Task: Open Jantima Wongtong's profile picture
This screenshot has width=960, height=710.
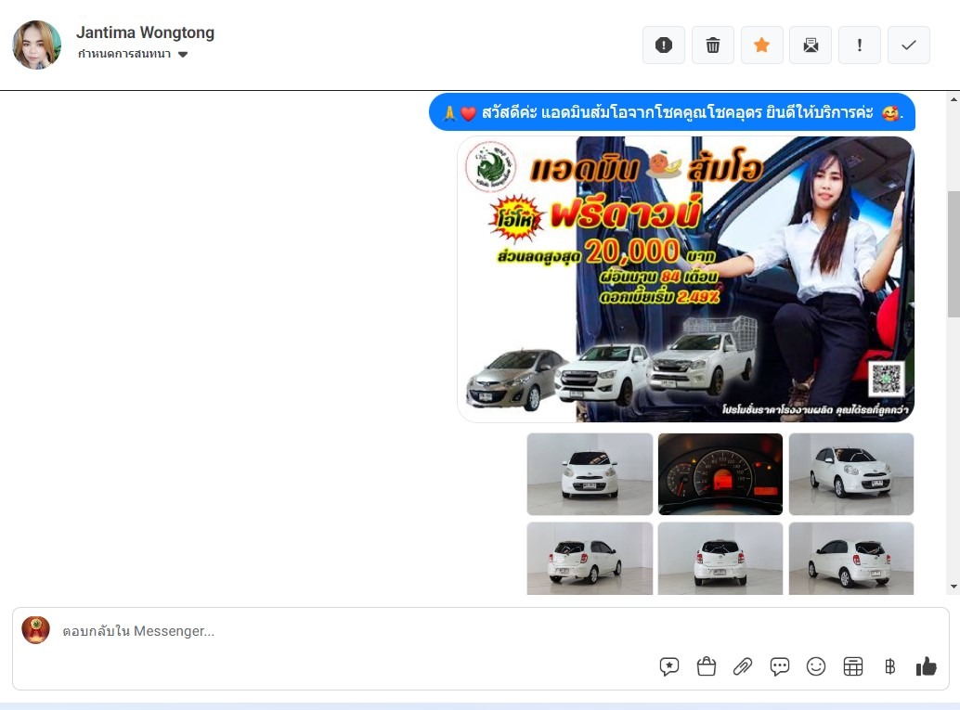Action: pyautogui.click(x=37, y=45)
